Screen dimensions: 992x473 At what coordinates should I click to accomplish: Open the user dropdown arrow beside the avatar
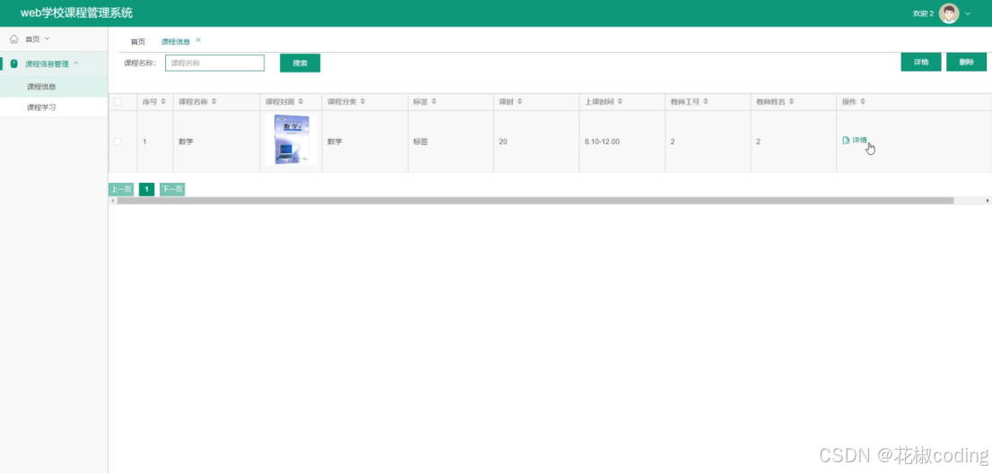pos(967,13)
